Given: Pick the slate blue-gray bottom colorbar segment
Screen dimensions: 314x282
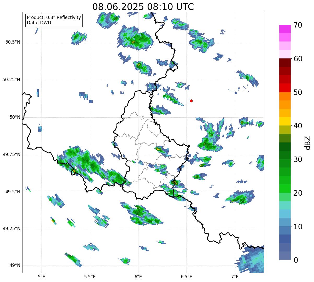Looking at the screenshot, I should coord(285,256).
